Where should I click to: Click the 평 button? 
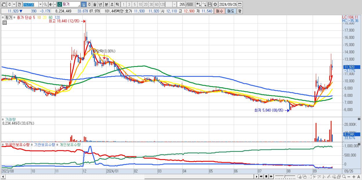coord(240,11)
